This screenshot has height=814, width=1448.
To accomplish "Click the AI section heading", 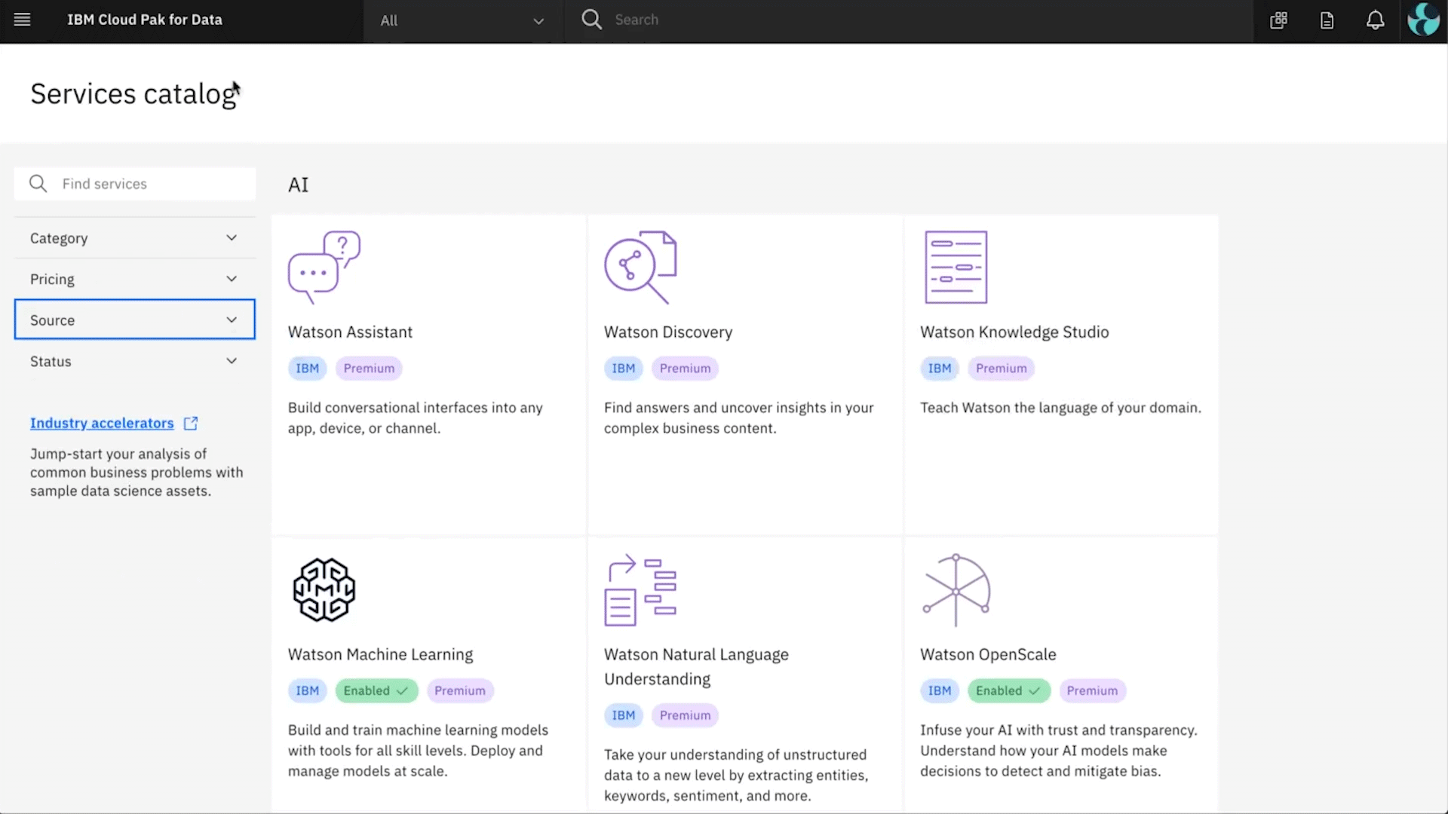I will [x=299, y=185].
